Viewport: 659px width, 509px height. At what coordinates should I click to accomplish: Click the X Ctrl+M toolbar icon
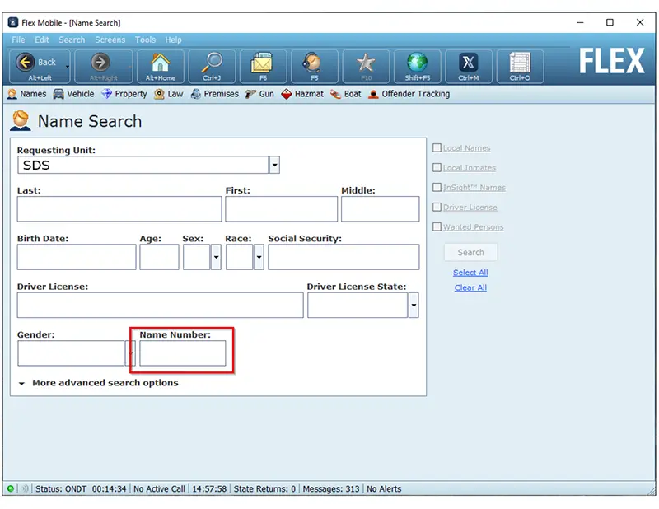coord(469,65)
